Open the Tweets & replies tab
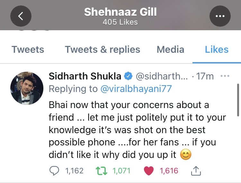 click(103, 50)
